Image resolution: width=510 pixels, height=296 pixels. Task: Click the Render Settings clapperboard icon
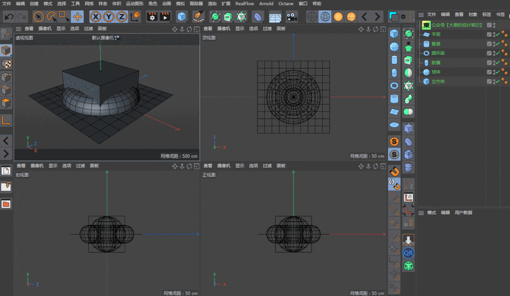tap(152, 17)
